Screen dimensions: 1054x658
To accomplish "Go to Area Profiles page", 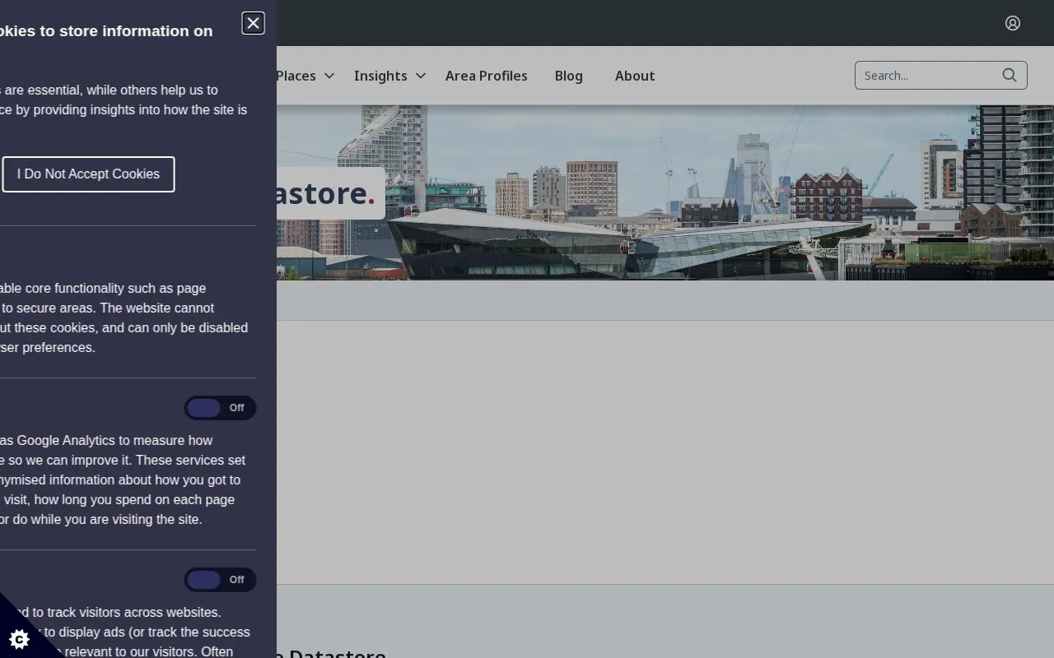I will click(487, 76).
